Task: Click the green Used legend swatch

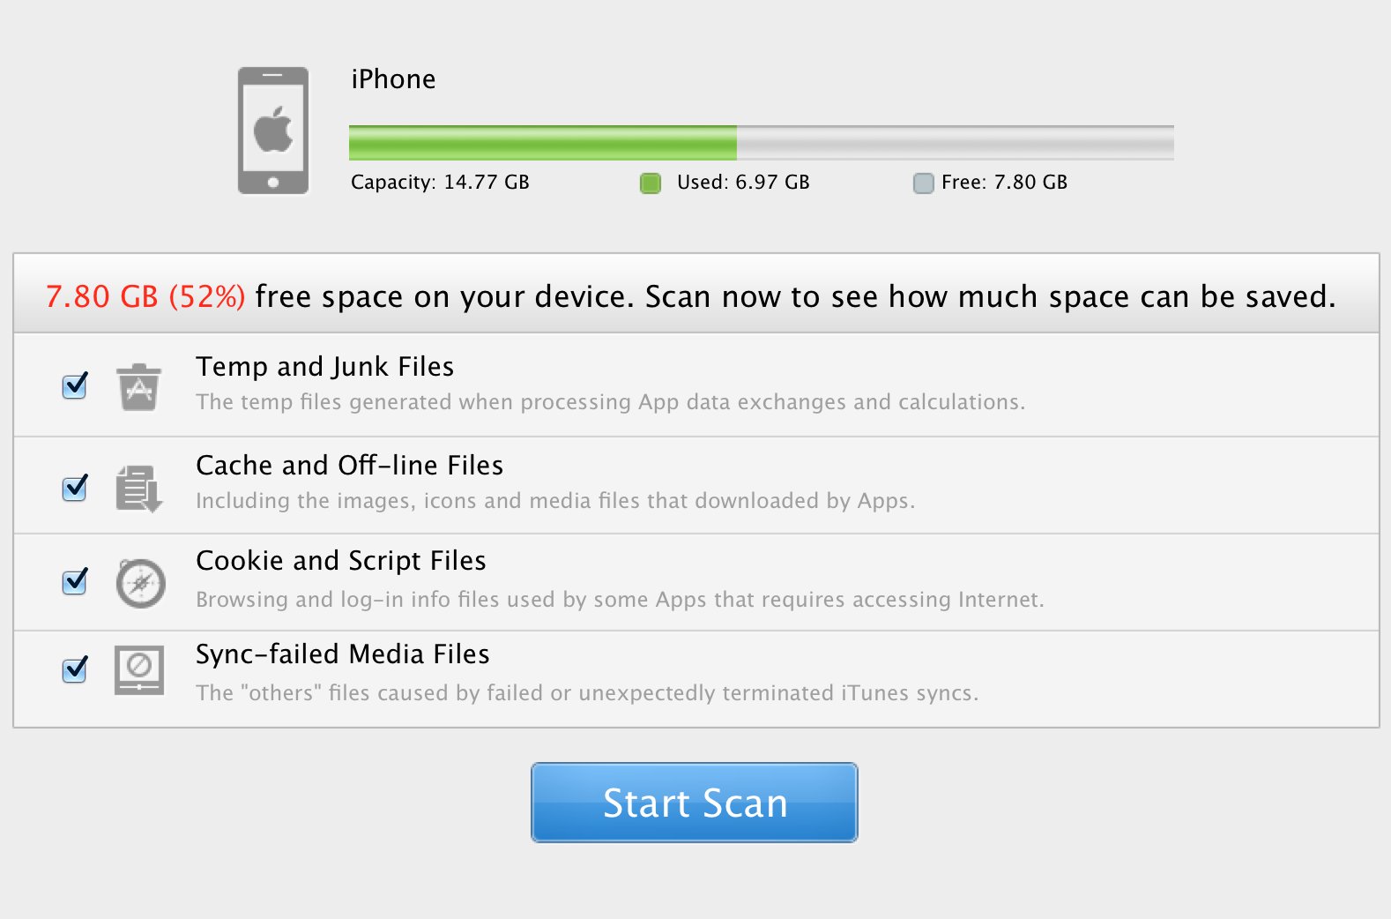Action: coord(651,183)
